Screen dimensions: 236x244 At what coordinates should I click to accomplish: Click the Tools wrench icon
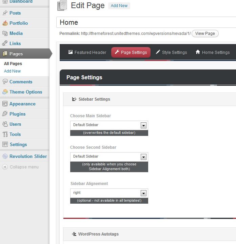5,134
